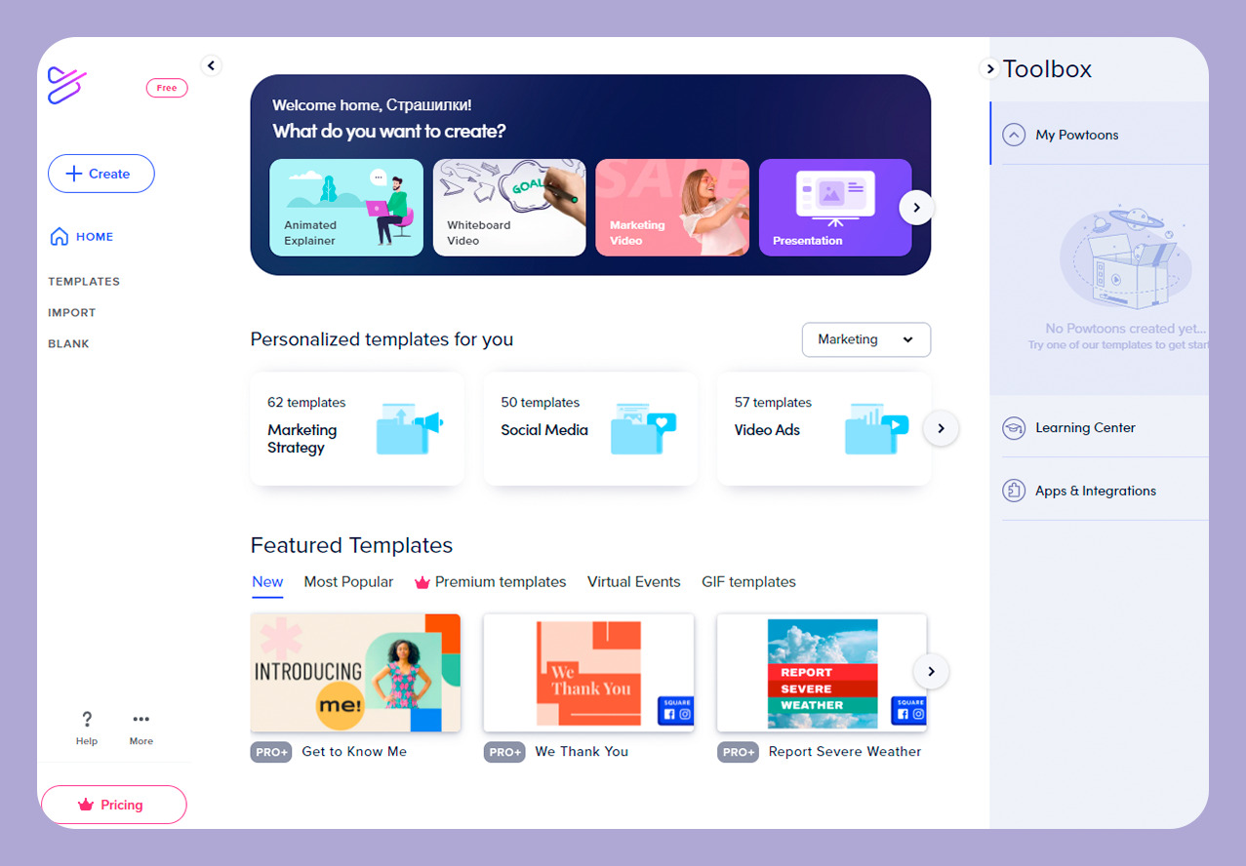This screenshot has width=1246, height=866.
Task: Click the PRO+ badge beside Report Severe Weather
Action: click(738, 752)
